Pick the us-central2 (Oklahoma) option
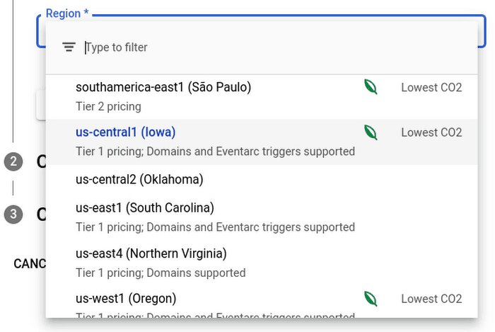Image resolution: width=495 pixels, height=332 pixels. (139, 180)
